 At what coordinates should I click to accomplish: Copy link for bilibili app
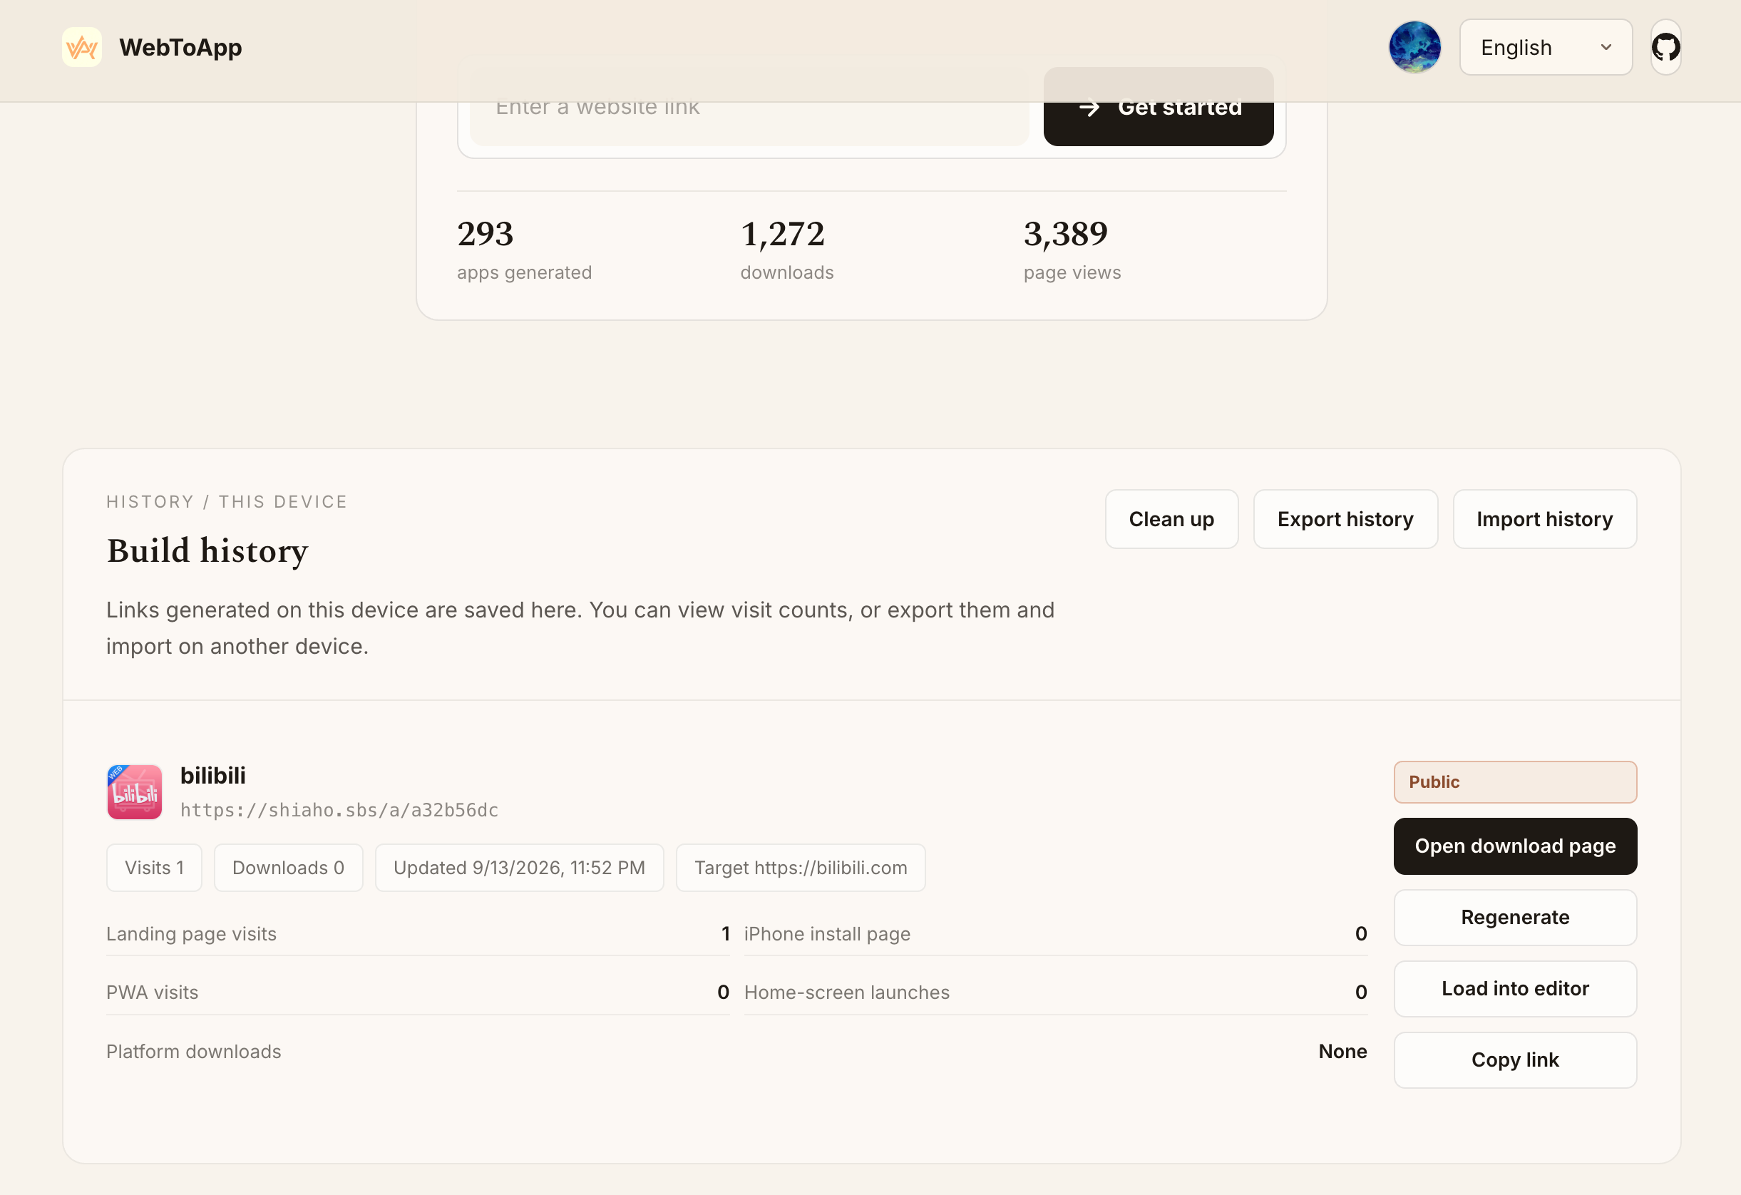(x=1515, y=1060)
